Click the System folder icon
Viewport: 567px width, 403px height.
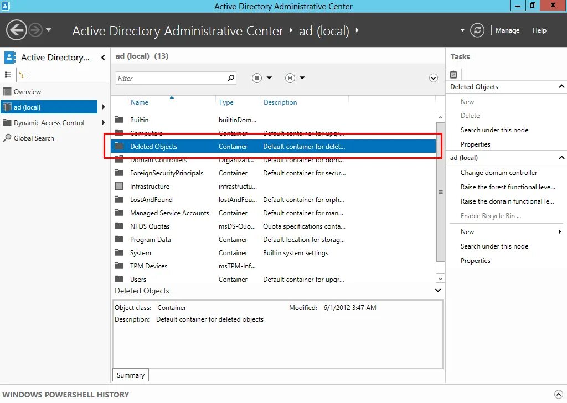tap(119, 252)
